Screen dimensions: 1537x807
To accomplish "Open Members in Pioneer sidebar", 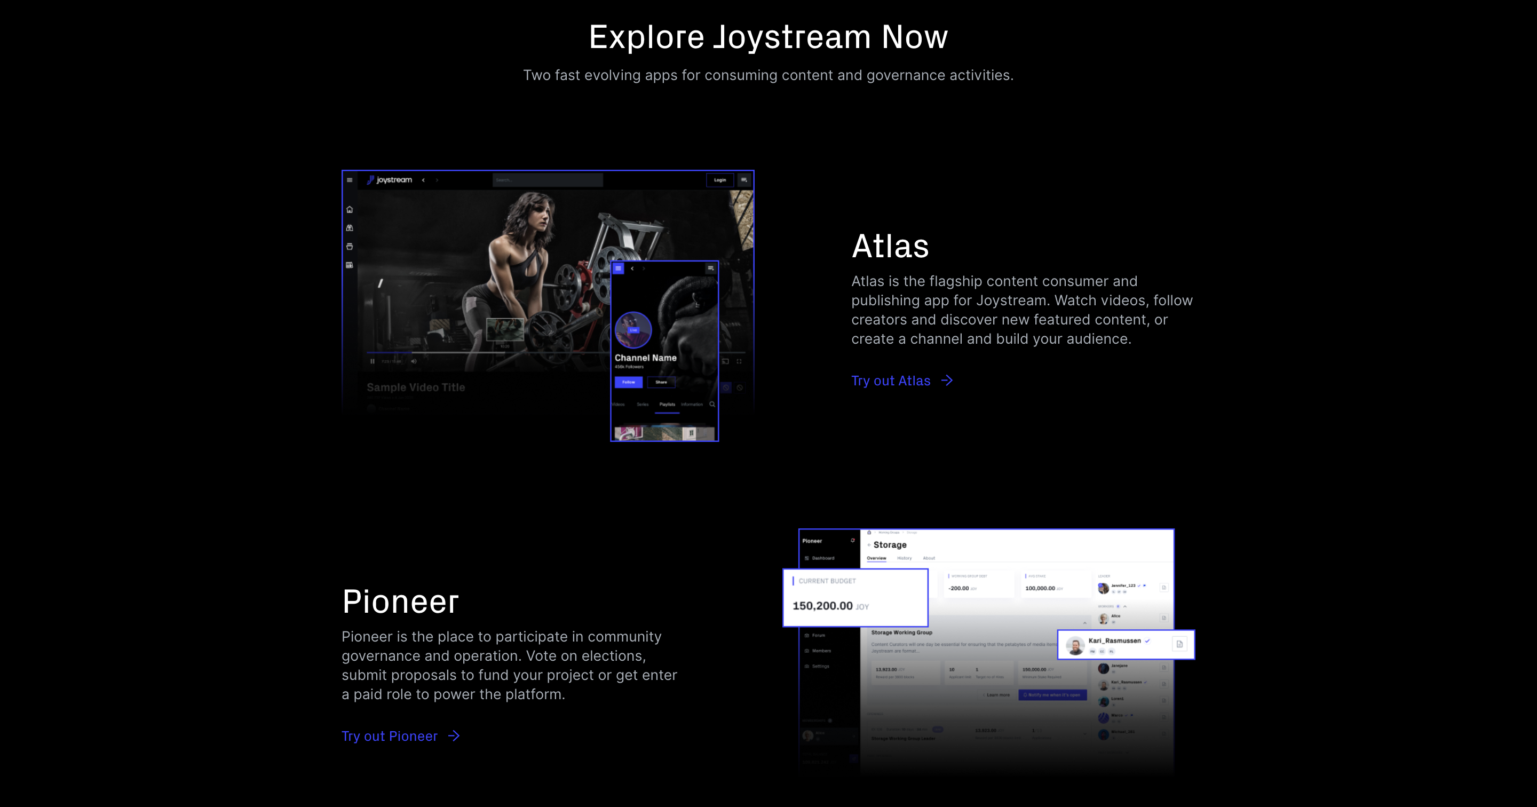I will (818, 651).
